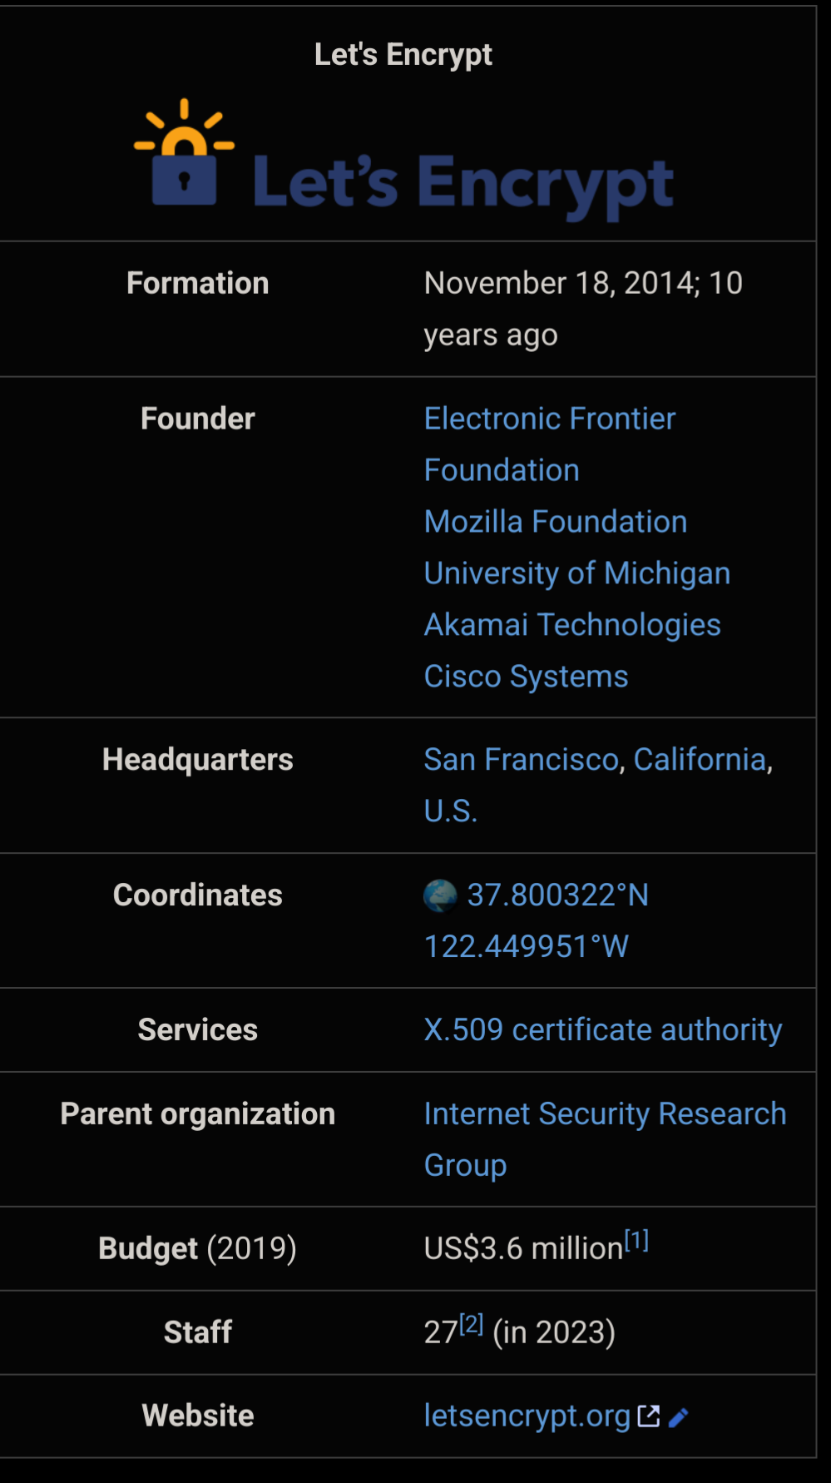Open the Internet Security Research Group link
This screenshot has width=831, height=1483.
pyautogui.click(x=605, y=1114)
